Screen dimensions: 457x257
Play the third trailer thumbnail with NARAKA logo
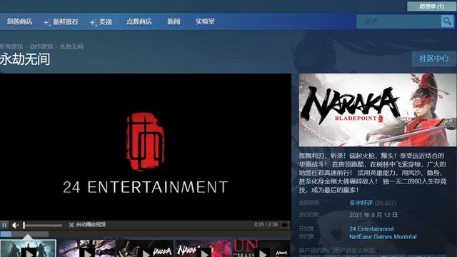tap(145, 248)
